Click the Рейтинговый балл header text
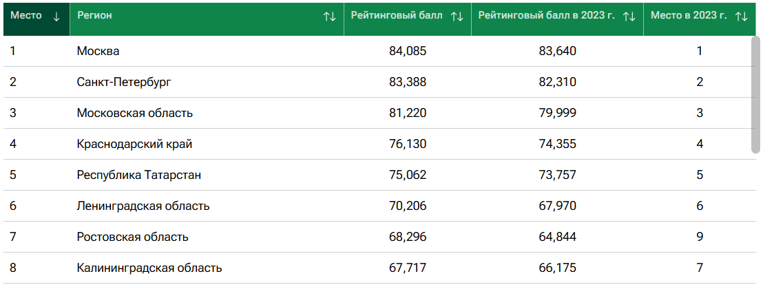The width and height of the screenshot is (763, 287). [397, 16]
